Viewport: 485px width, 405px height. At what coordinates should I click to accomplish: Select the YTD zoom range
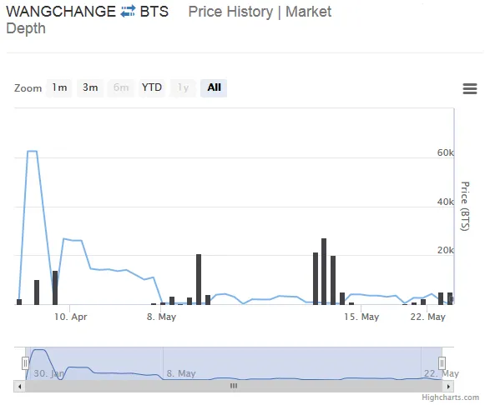[152, 88]
